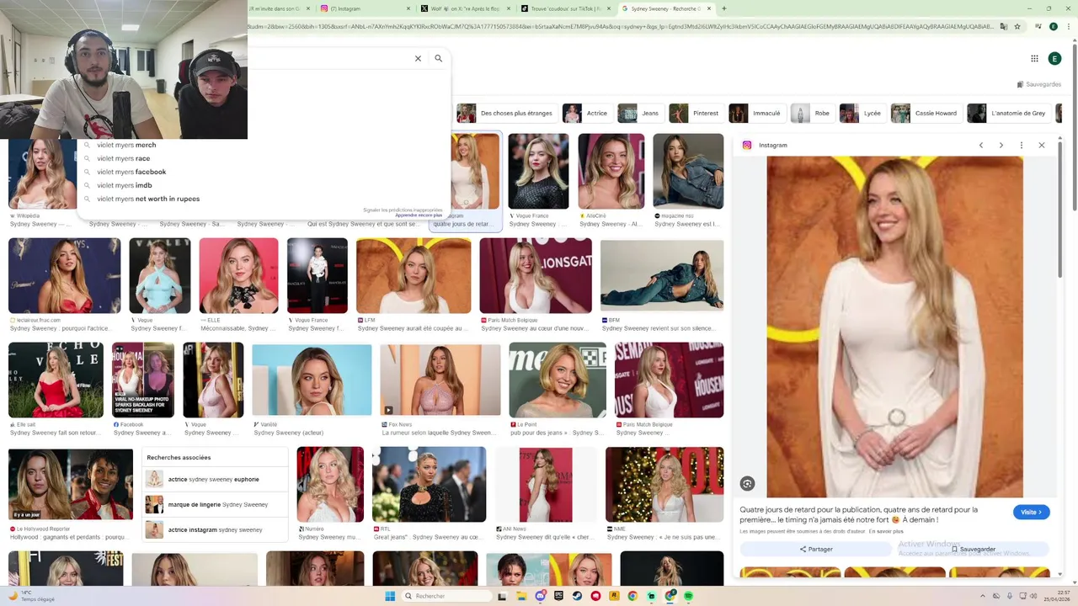The image size is (1078, 606).
Task: Open Windows Start menu
Action: pyautogui.click(x=390, y=596)
